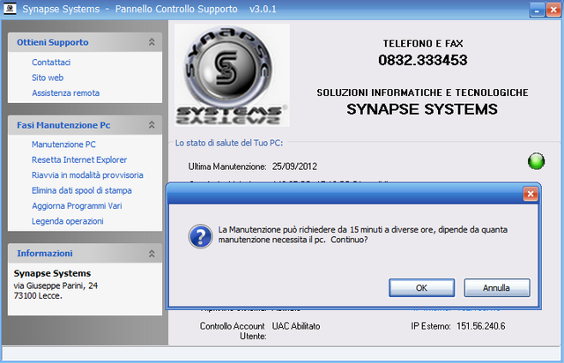Cancel maintenance with the Annulla button
This screenshot has height=363, width=564.
click(x=497, y=288)
